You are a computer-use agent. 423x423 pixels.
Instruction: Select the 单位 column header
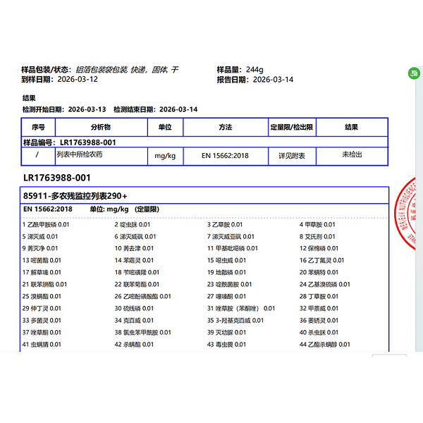(x=165, y=128)
